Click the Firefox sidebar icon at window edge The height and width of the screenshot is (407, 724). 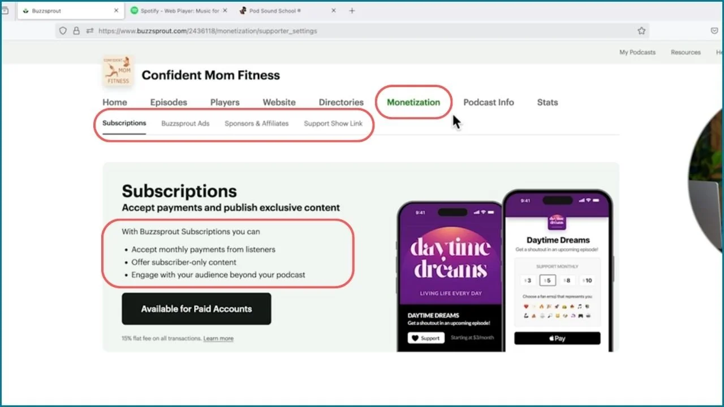[x=5, y=11]
